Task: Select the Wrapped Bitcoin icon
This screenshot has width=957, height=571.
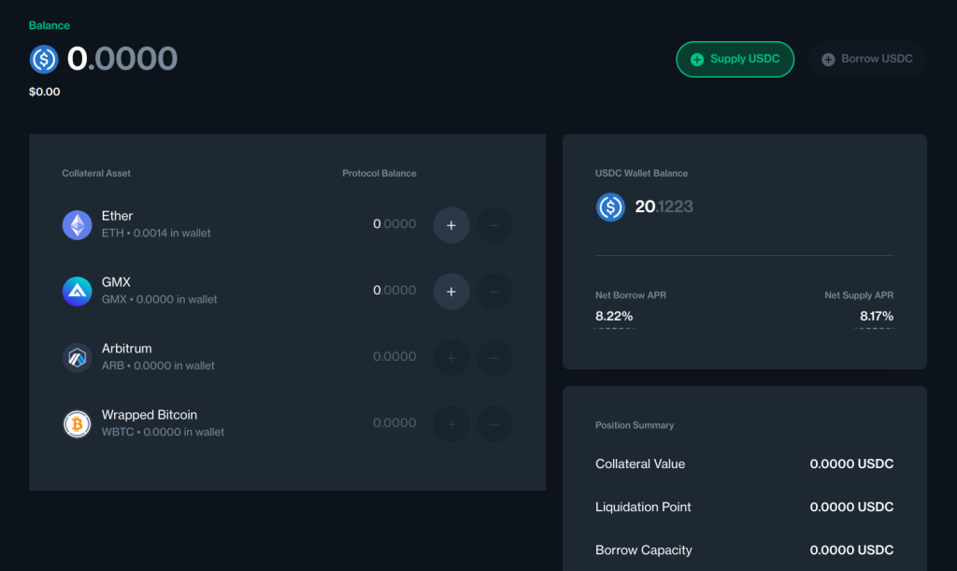Action: [77, 423]
